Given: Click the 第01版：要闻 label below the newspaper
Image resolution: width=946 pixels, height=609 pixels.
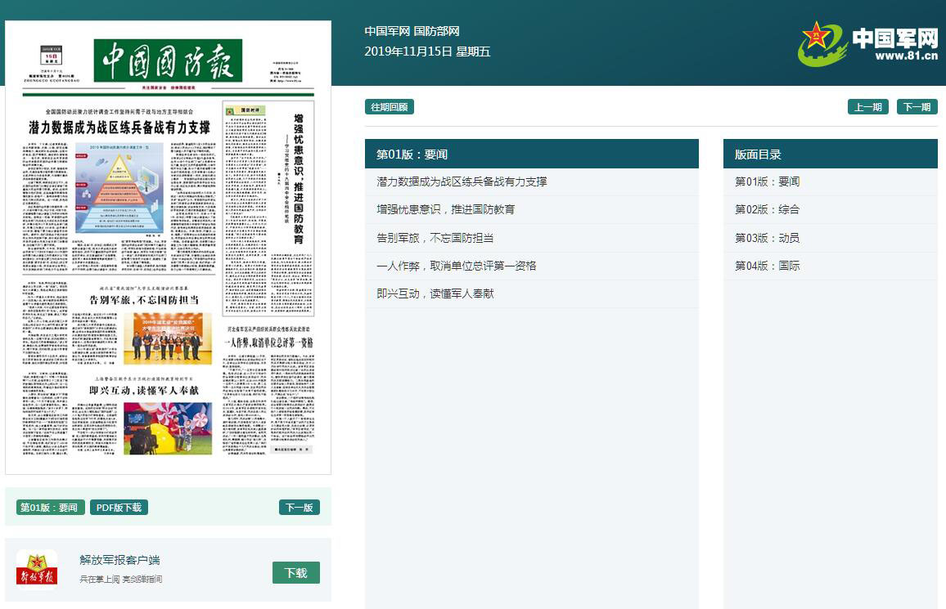Looking at the screenshot, I should coord(49,508).
